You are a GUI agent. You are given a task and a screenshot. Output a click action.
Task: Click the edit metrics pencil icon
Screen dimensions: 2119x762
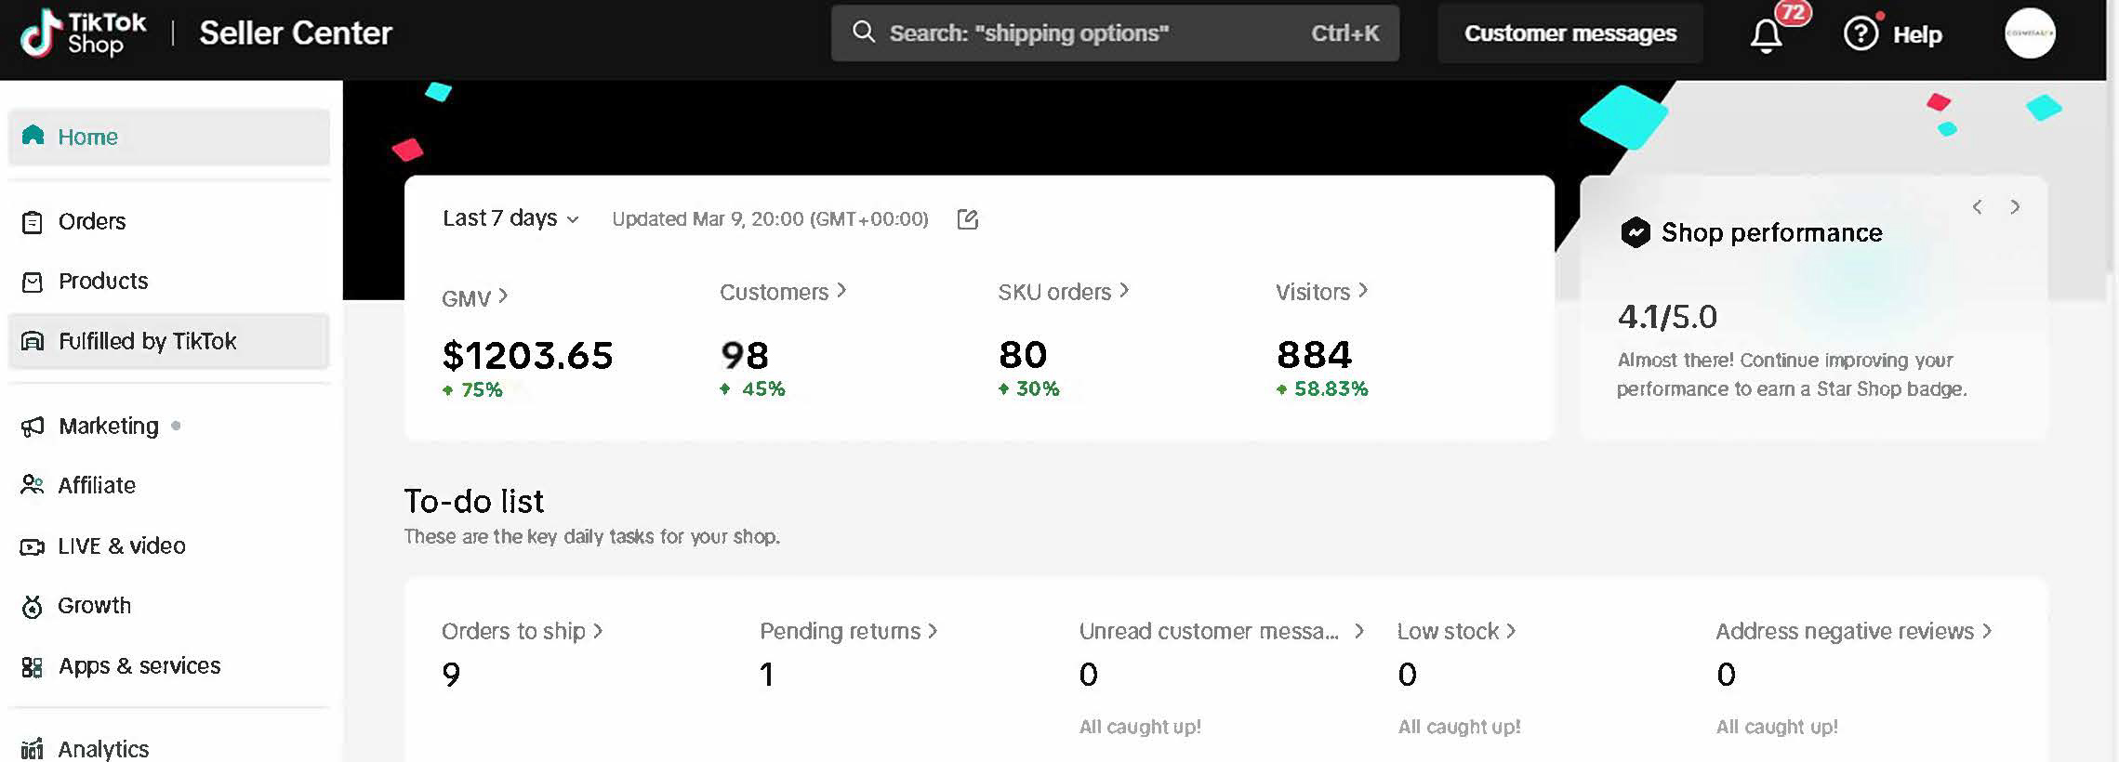pos(967,219)
